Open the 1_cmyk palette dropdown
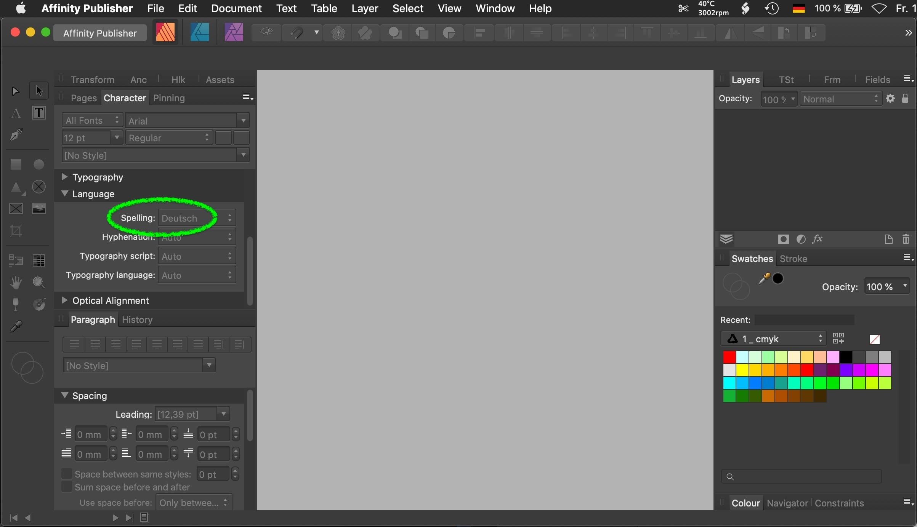Viewport: 917px width, 527px height. 773,339
